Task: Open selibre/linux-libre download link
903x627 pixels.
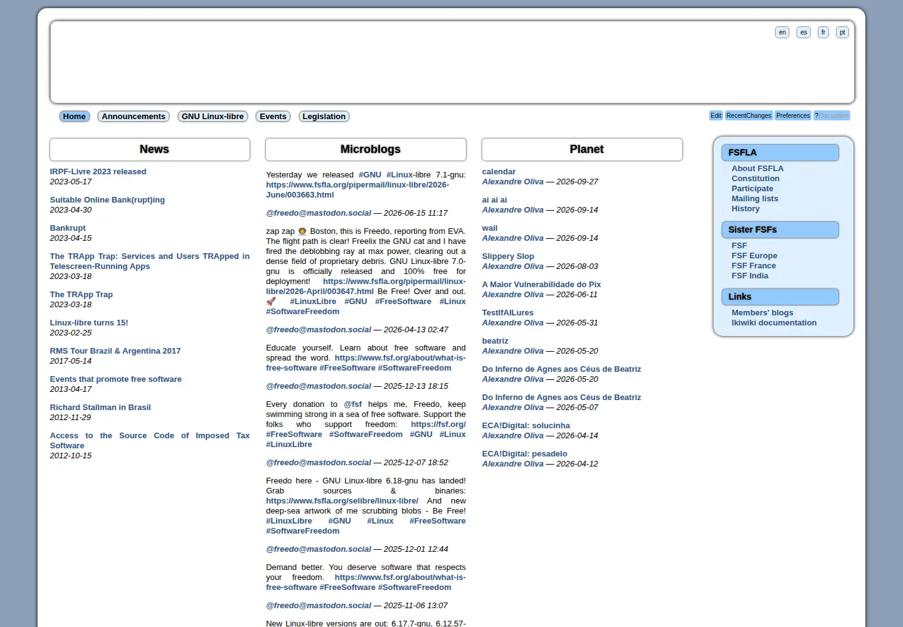Action: point(342,500)
